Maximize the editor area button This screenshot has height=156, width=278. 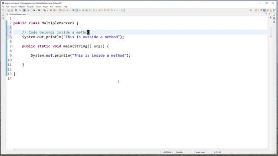point(269,14)
